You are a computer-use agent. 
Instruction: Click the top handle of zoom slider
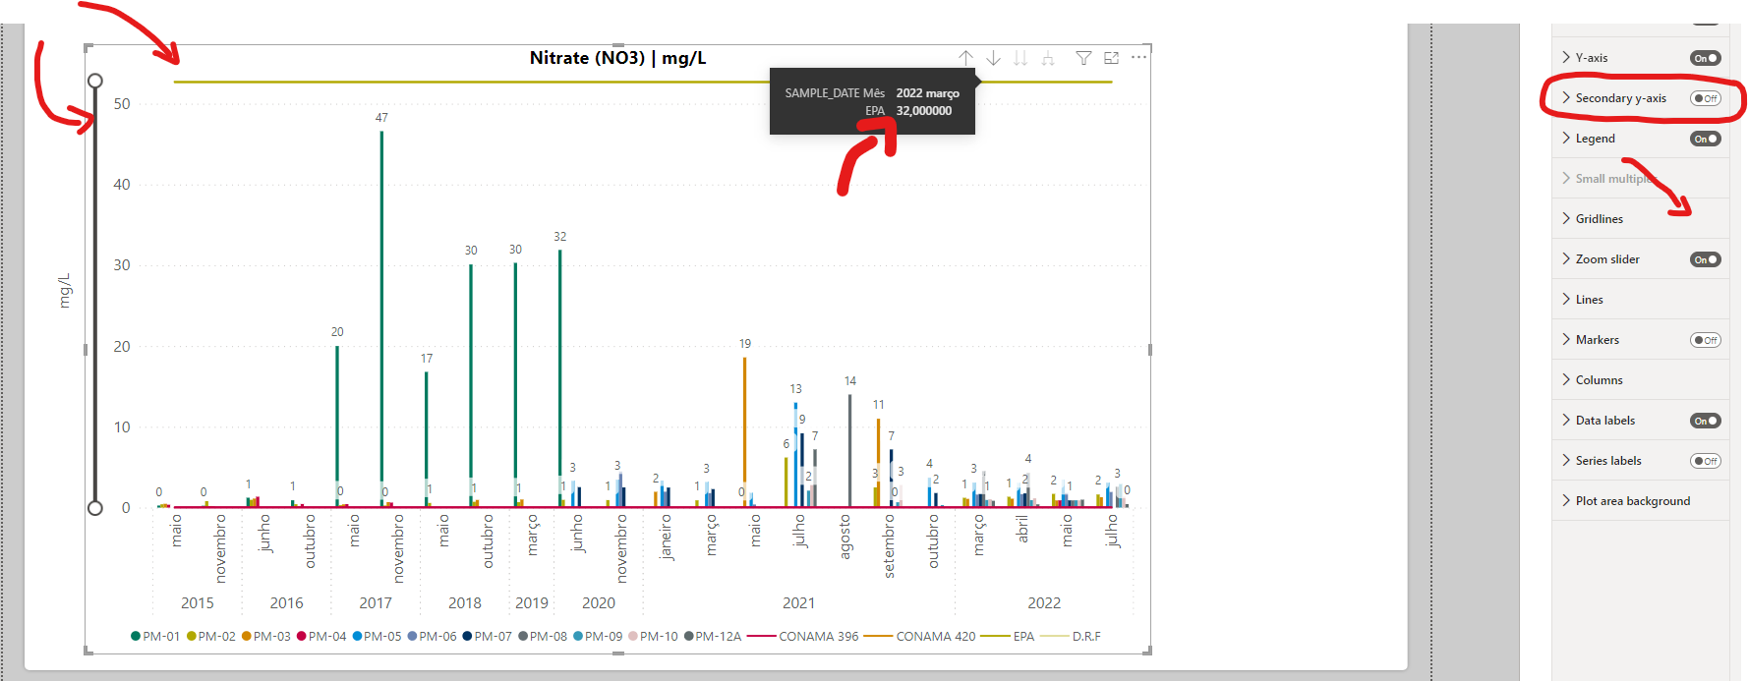coord(95,81)
